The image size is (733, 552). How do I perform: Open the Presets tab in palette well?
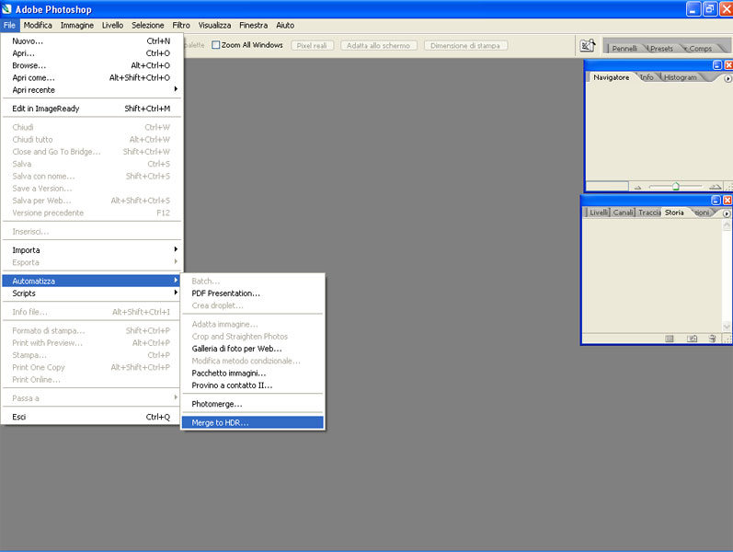[x=661, y=48]
